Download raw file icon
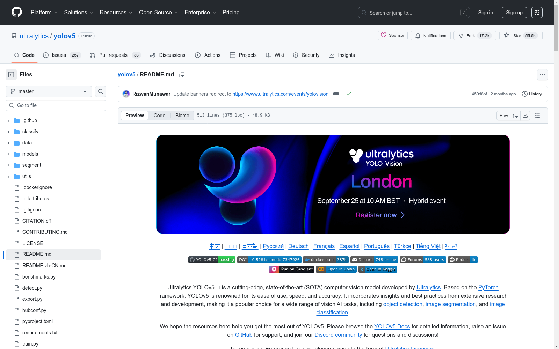 click(x=525, y=116)
